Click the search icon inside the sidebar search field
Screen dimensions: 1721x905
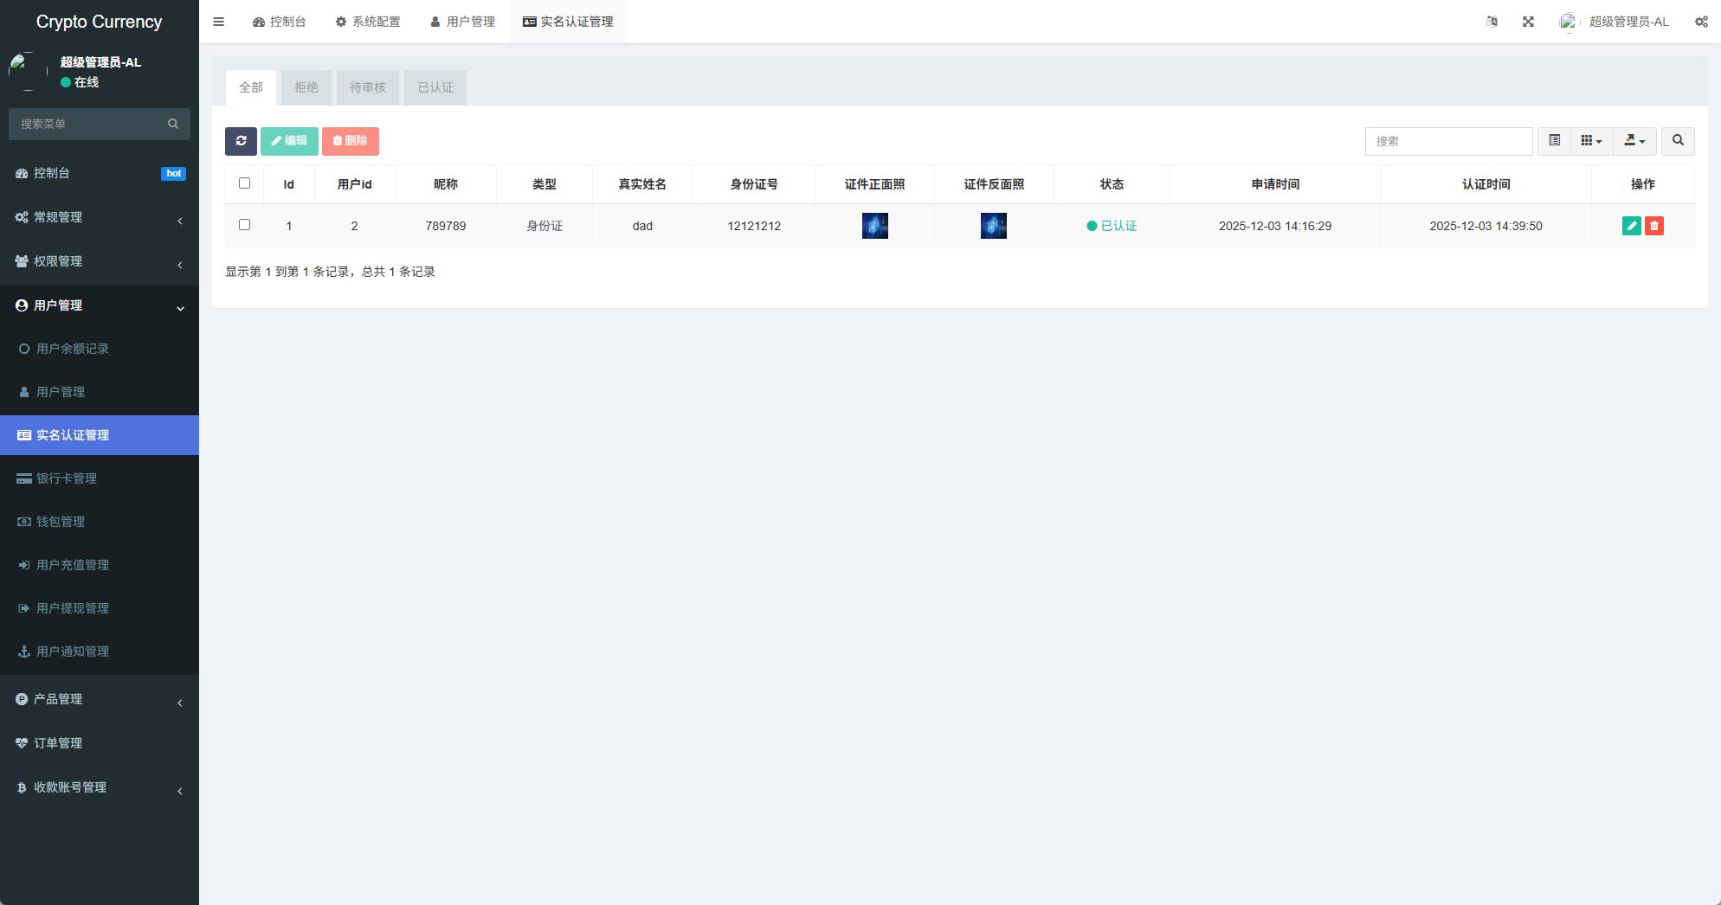(173, 124)
